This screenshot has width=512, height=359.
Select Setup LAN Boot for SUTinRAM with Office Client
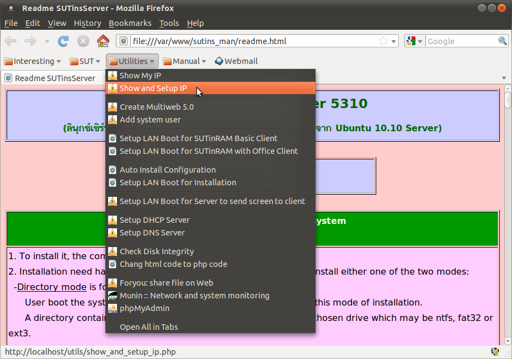click(210, 151)
